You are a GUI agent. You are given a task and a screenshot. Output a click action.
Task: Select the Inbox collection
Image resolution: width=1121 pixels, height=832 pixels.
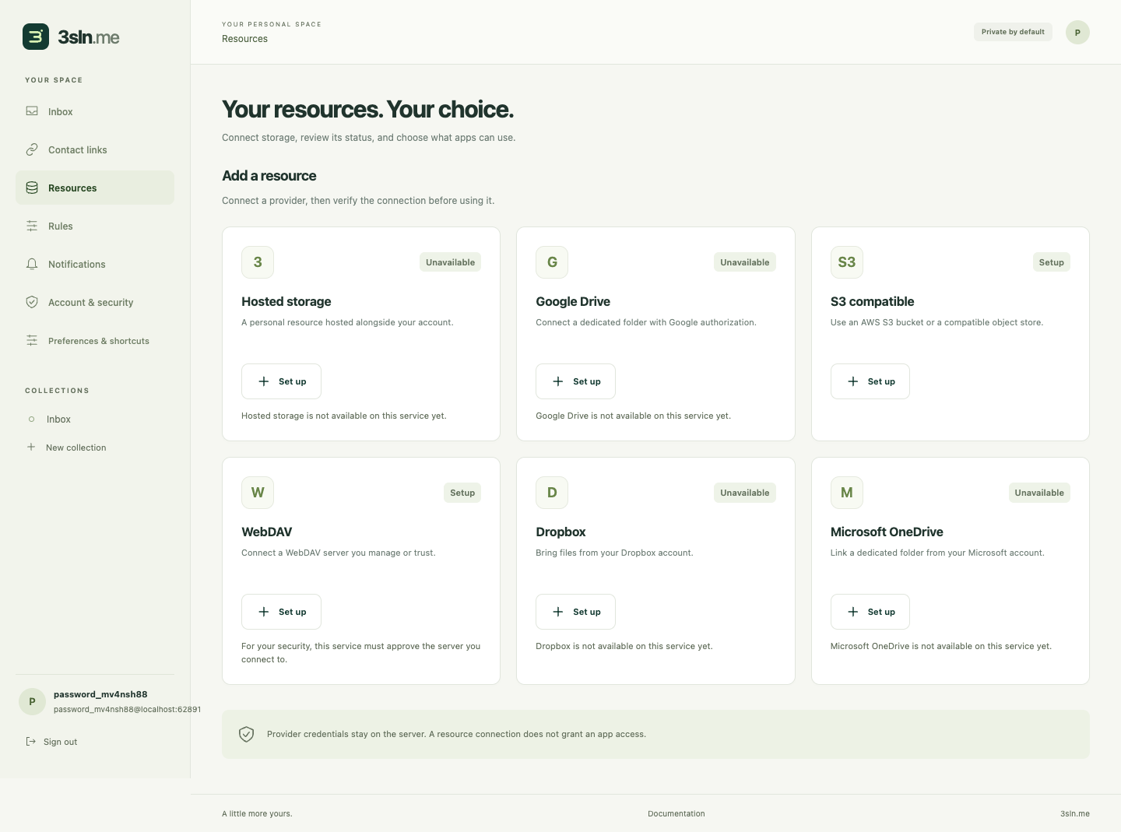95,419
